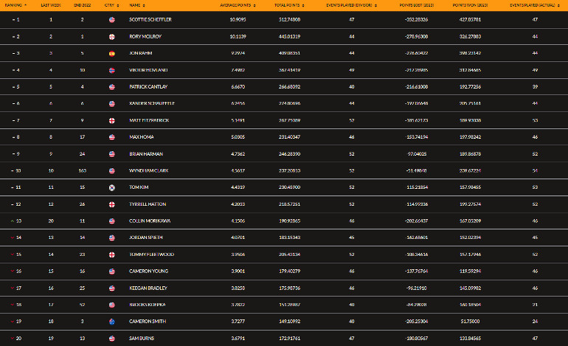Image resolution: width=568 pixels, height=346 pixels.
Task: Click Cameron Young's flag icon
Action: [x=112, y=271]
